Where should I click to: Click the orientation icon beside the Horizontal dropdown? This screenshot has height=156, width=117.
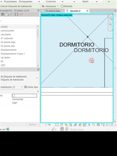[43, 6]
